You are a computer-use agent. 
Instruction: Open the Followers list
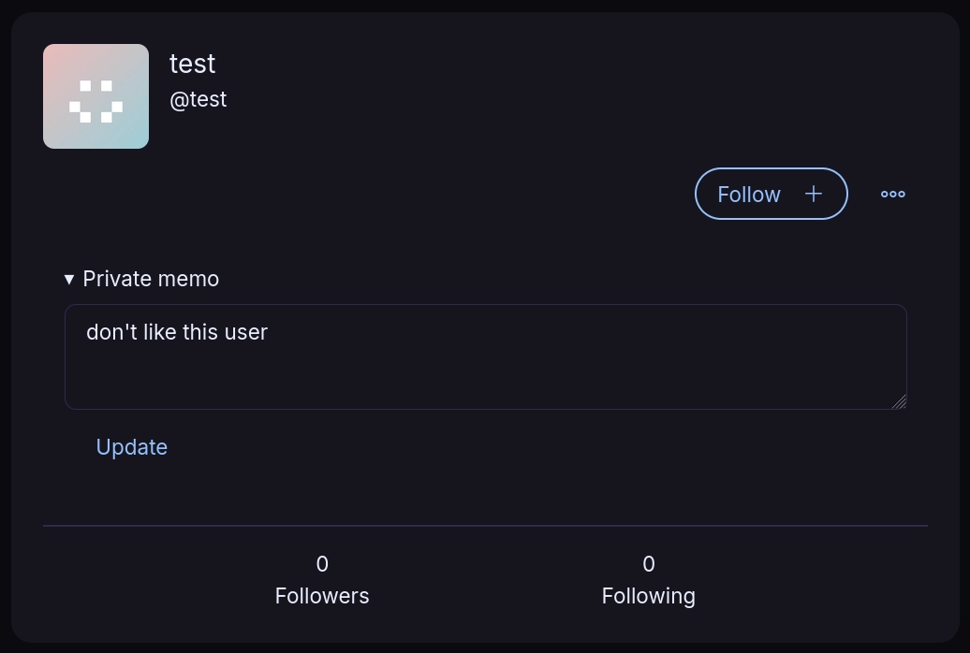[322, 595]
